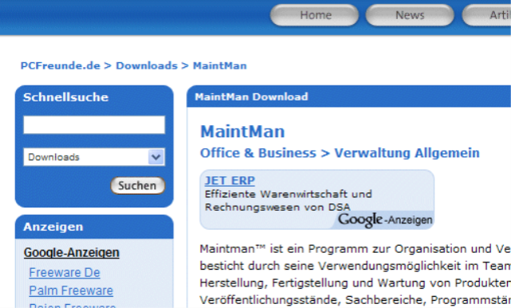Open the partially visible Artikel nav button

coord(486,15)
